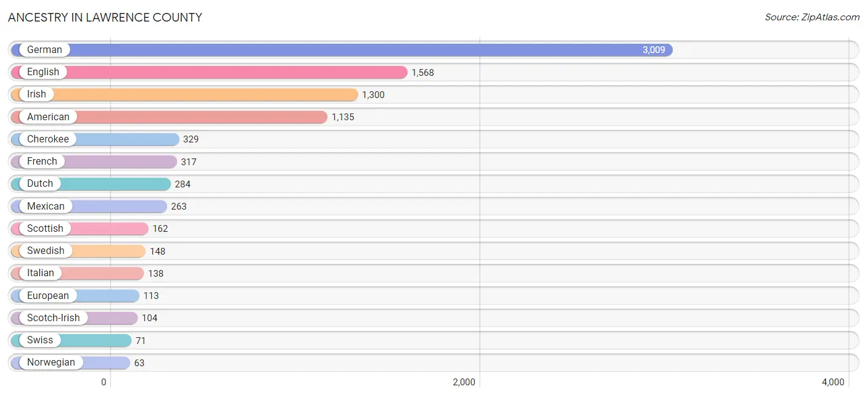Click the 2,000 axis tick label
The height and width of the screenshot is (397, 867).
tap(464, 382)
